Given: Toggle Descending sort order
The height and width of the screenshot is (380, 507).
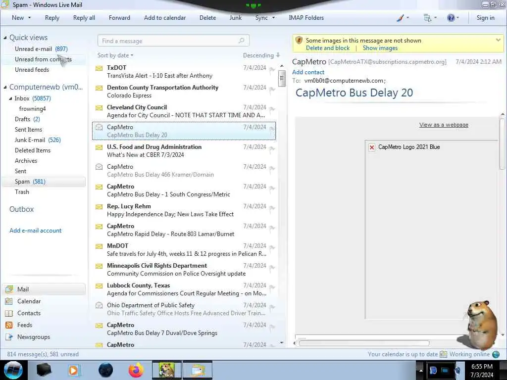Looking at the screenshot, I should [x=261, y=55].
